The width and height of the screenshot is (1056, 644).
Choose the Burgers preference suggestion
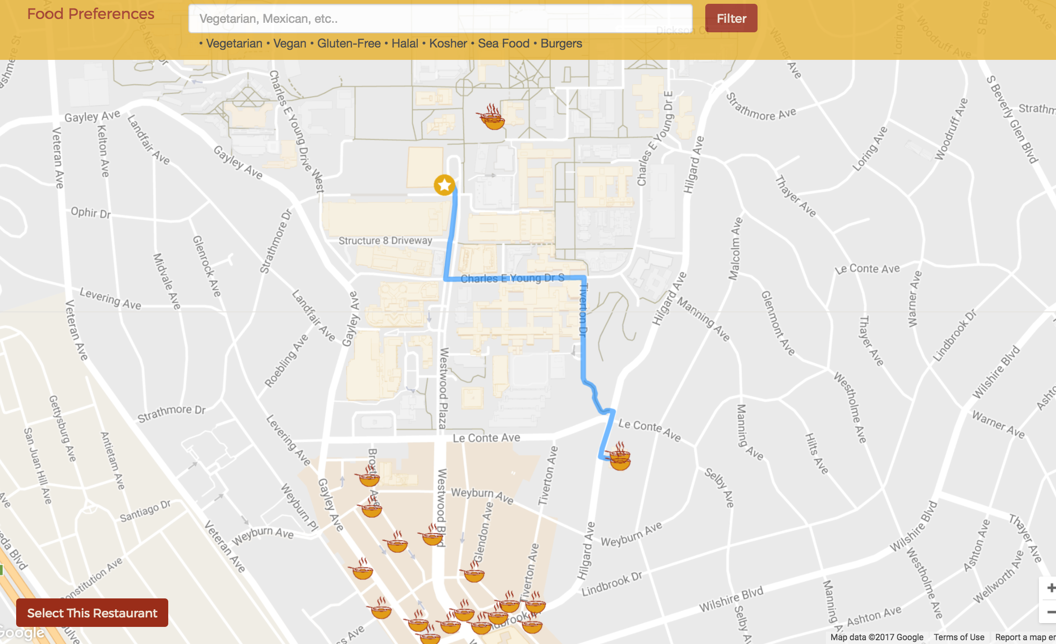point(561,44)
